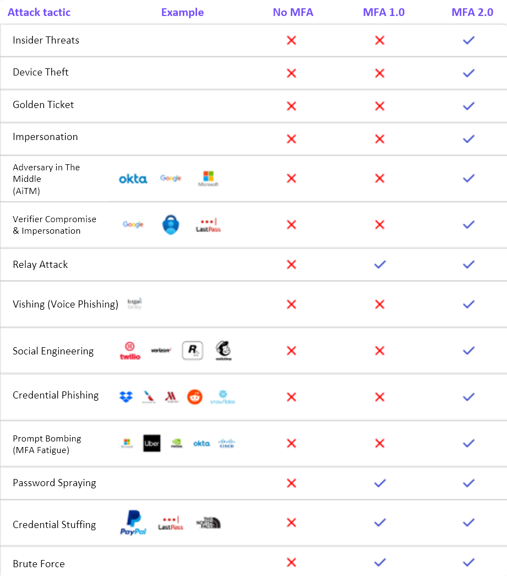Select the Mailchimp monkey logo
Viewport: 507px width, 576px height.
223,351
